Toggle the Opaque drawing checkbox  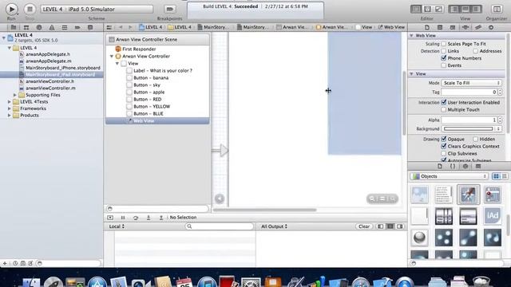pos(443,139)
